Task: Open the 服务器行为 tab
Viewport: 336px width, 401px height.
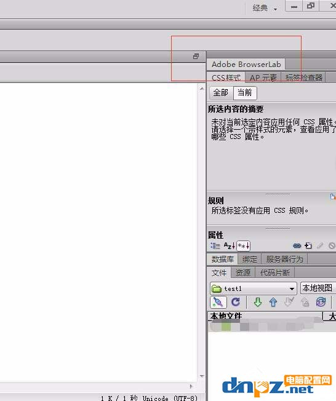Action: [x=284, y=260]
